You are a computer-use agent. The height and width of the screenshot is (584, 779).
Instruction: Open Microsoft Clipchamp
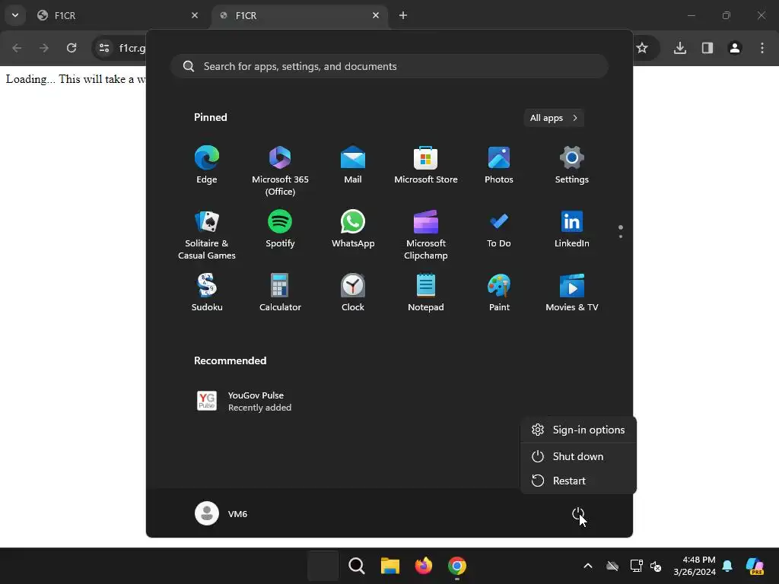426,235
